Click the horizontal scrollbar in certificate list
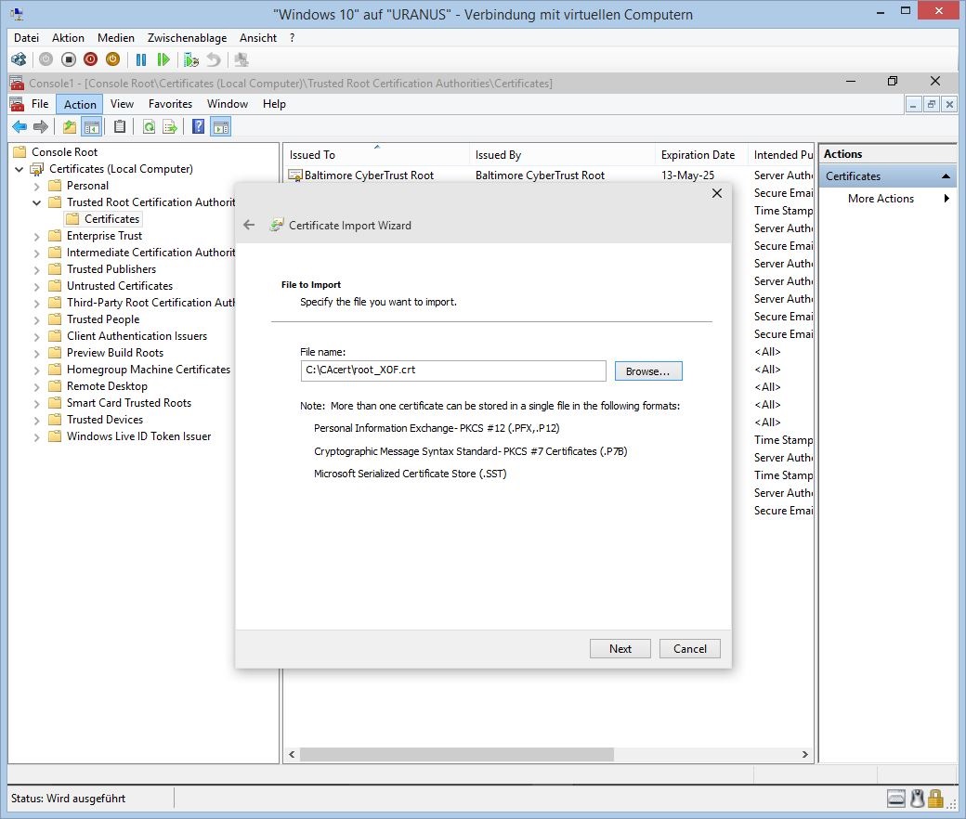 click(455, 755)
